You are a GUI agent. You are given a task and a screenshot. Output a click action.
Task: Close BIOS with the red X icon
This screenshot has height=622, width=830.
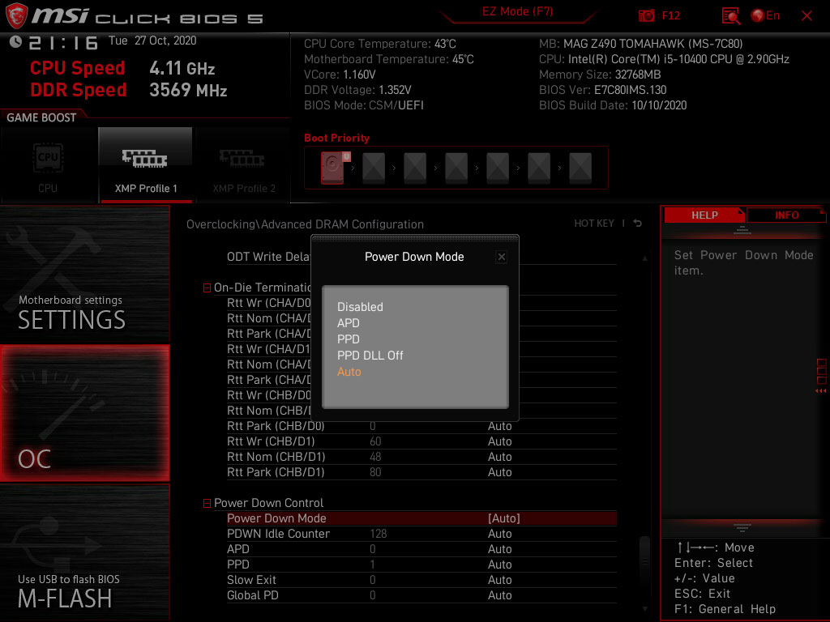pos(806,16)
